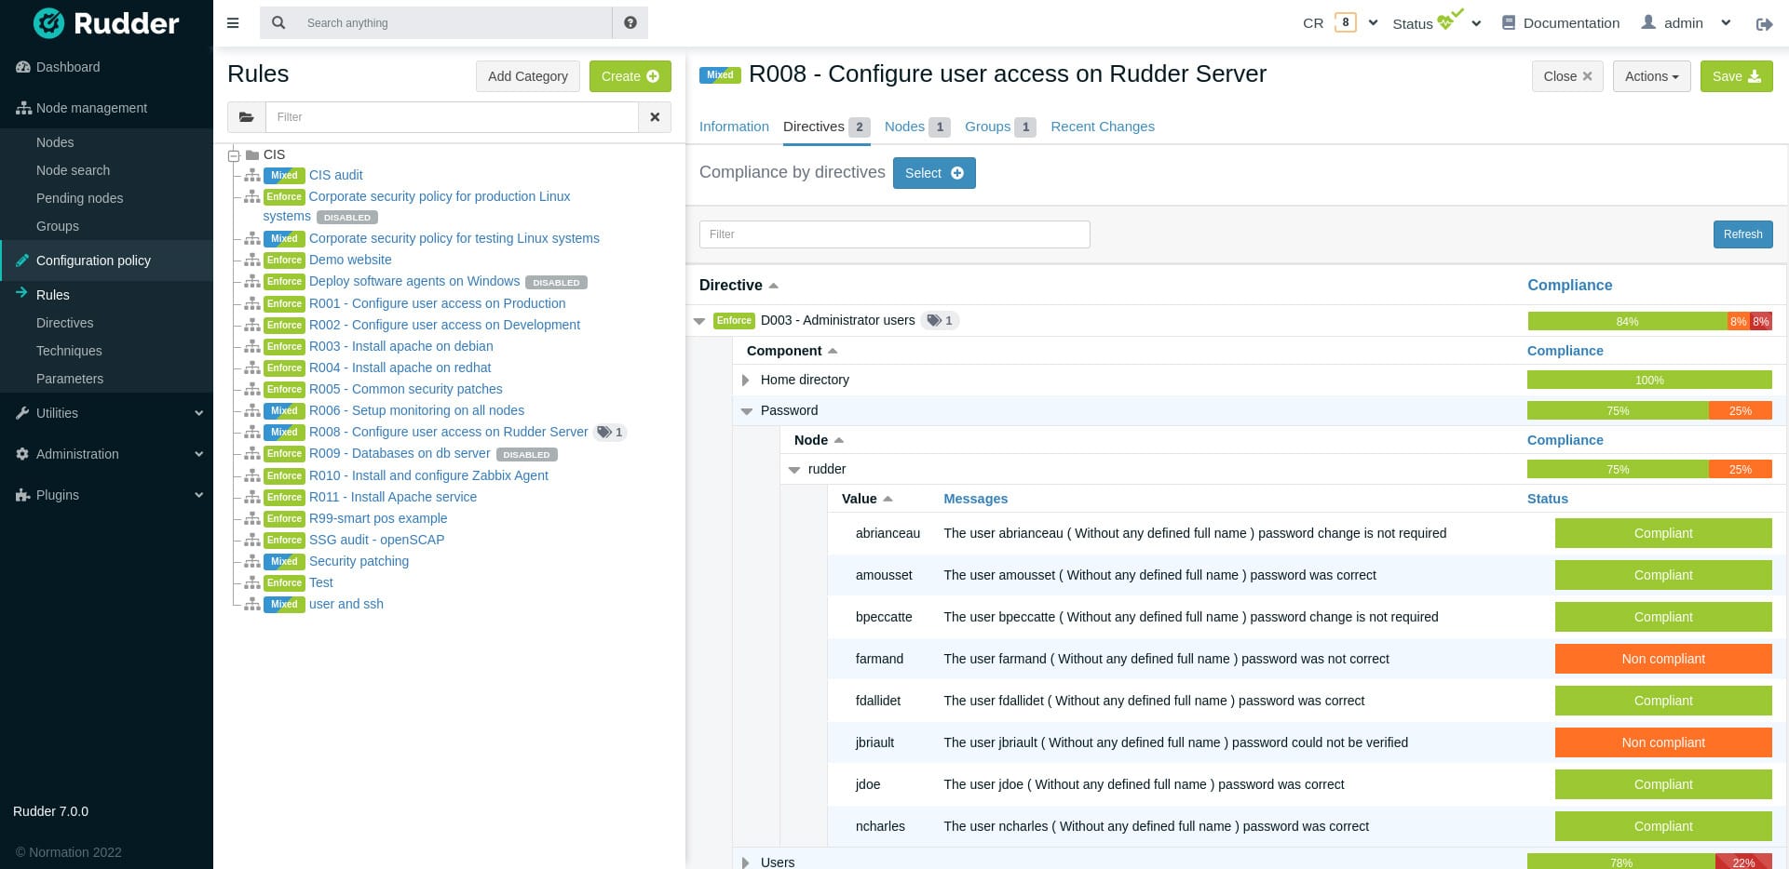Click the directives compliance Filter field

[x=894, y=234]
